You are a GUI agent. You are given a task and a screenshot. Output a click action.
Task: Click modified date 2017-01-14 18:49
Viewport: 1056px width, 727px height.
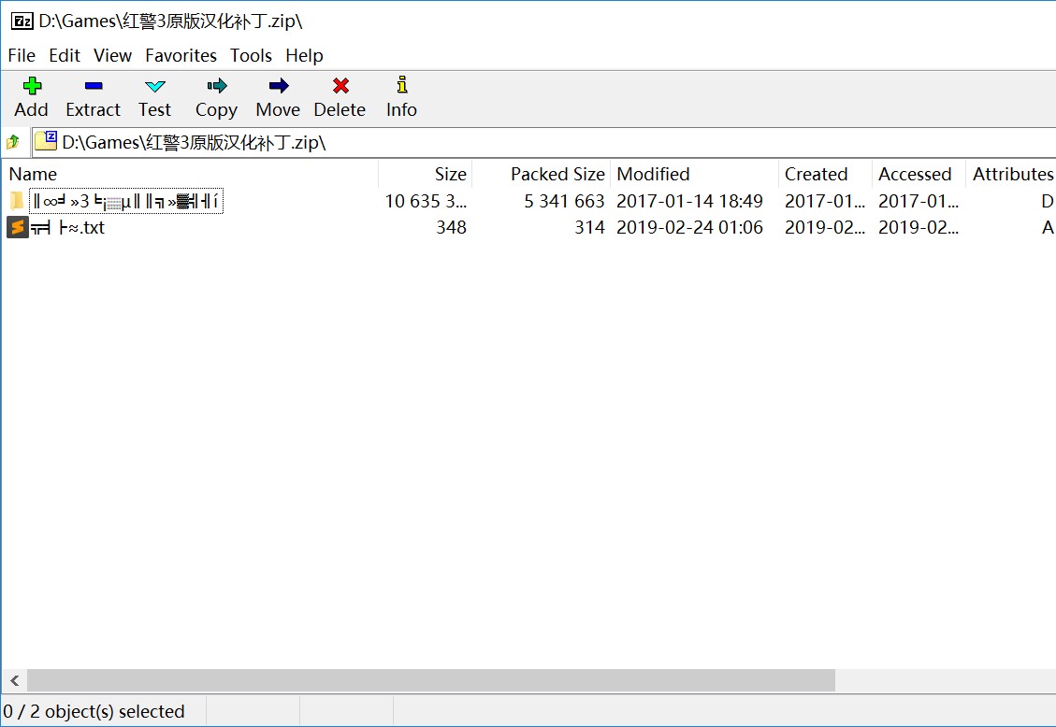(689, 200)
